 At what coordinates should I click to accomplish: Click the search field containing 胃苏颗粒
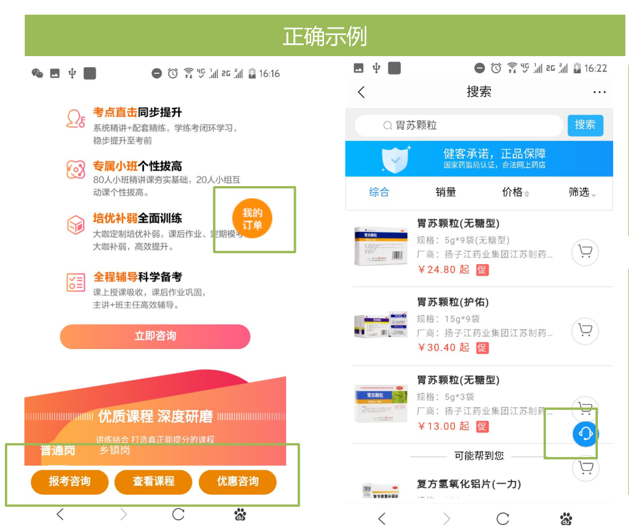(x=459, y=126)
